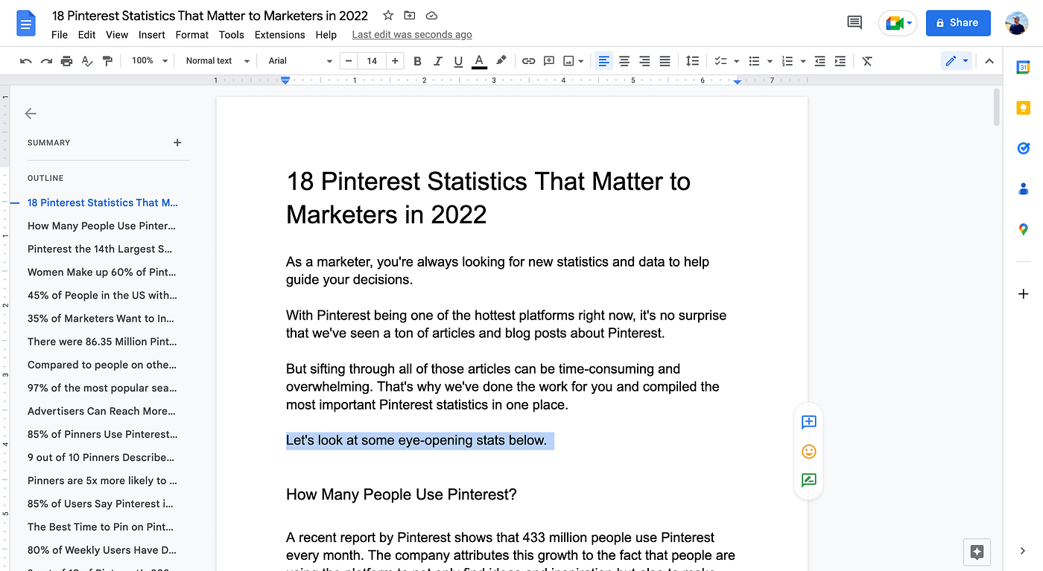1043x571 pixels.
Task: Toggle italic formatting
Action: 437,61
